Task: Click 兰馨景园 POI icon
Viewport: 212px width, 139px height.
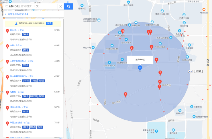Action: point(192,107)
